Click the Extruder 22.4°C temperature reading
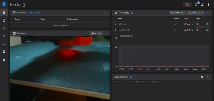214x101 pixels. pyautogui.click(x=187, y=24)
